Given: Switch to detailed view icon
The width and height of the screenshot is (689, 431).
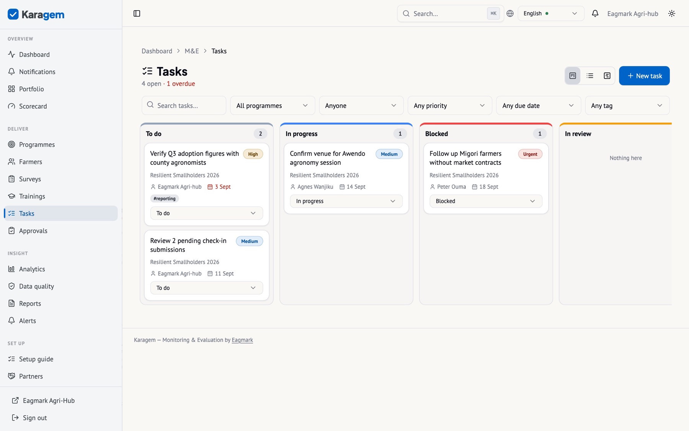Looking at the screenshot, I should 607,76.
